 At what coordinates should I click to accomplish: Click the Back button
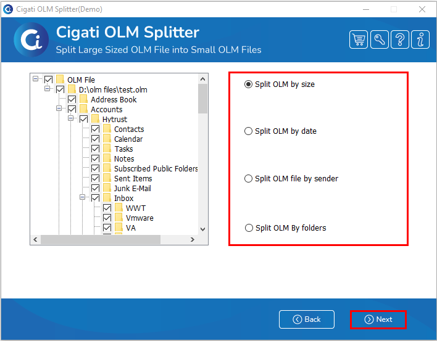coord(307,319)
